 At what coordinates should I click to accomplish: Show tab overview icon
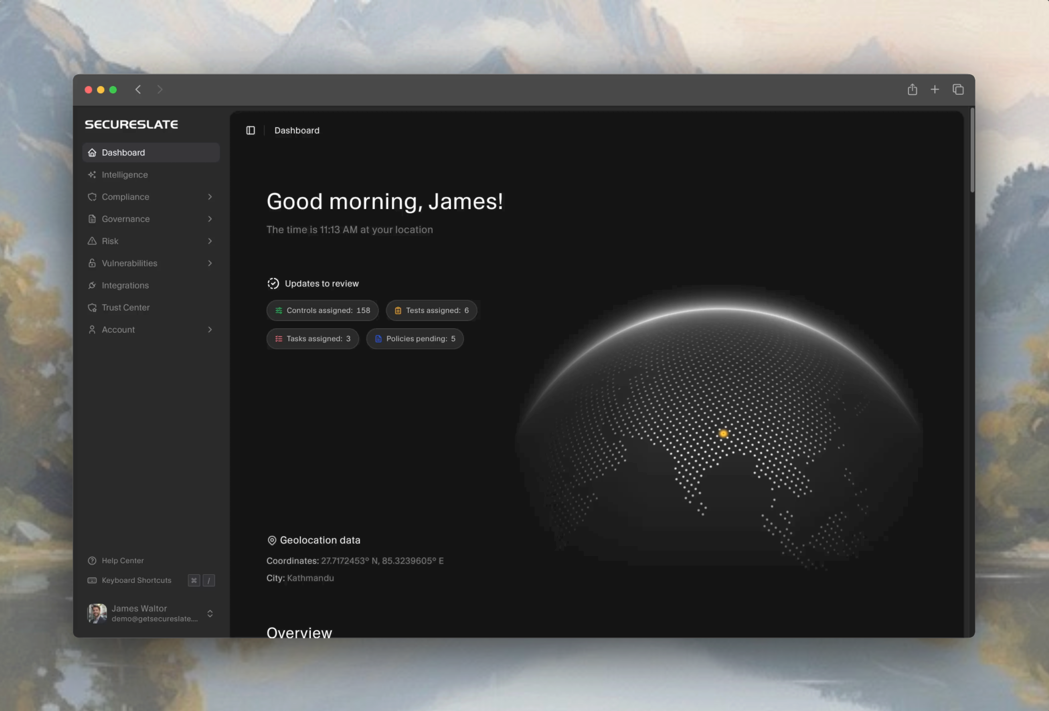click(958, 89)
